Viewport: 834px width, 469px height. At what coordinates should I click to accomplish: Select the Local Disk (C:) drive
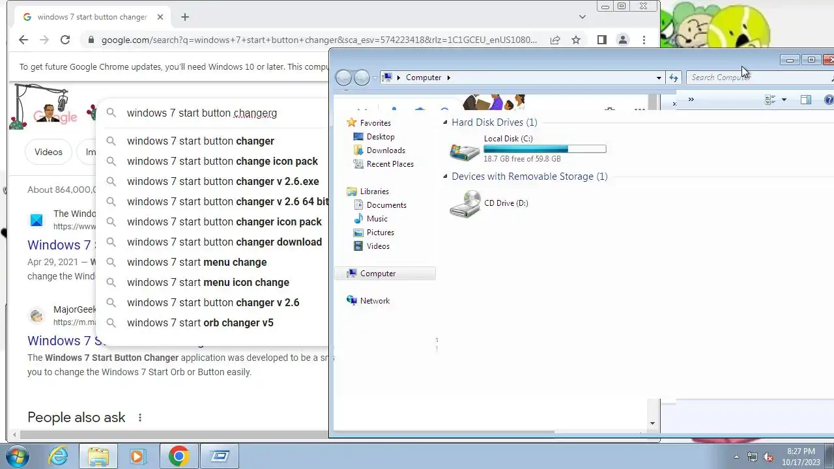pyautogui.click(x=528, y=149)
